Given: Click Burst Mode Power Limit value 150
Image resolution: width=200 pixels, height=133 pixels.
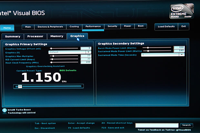Looking at the screenshot, I should point(179,47).
